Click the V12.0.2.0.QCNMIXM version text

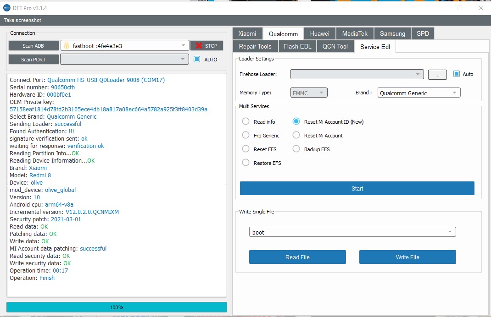[x=92, y=212]
